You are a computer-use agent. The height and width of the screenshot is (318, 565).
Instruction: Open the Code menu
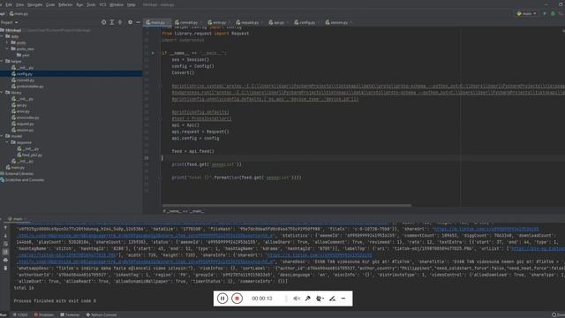pyautogui.click(x=50, y=4)
